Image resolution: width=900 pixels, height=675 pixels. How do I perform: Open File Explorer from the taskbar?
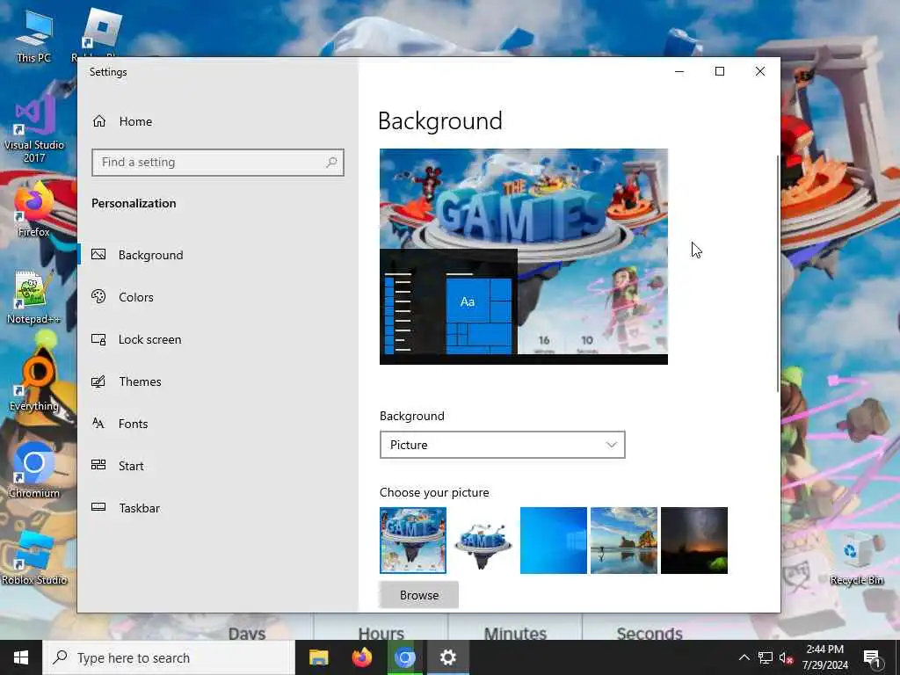pos(318,657)
